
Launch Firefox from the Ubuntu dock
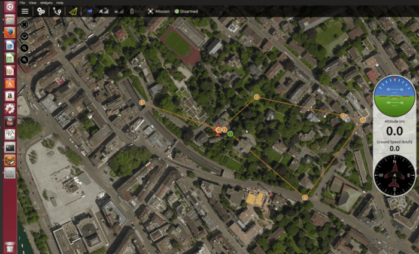pyautogui.click(x=10, y=33)
